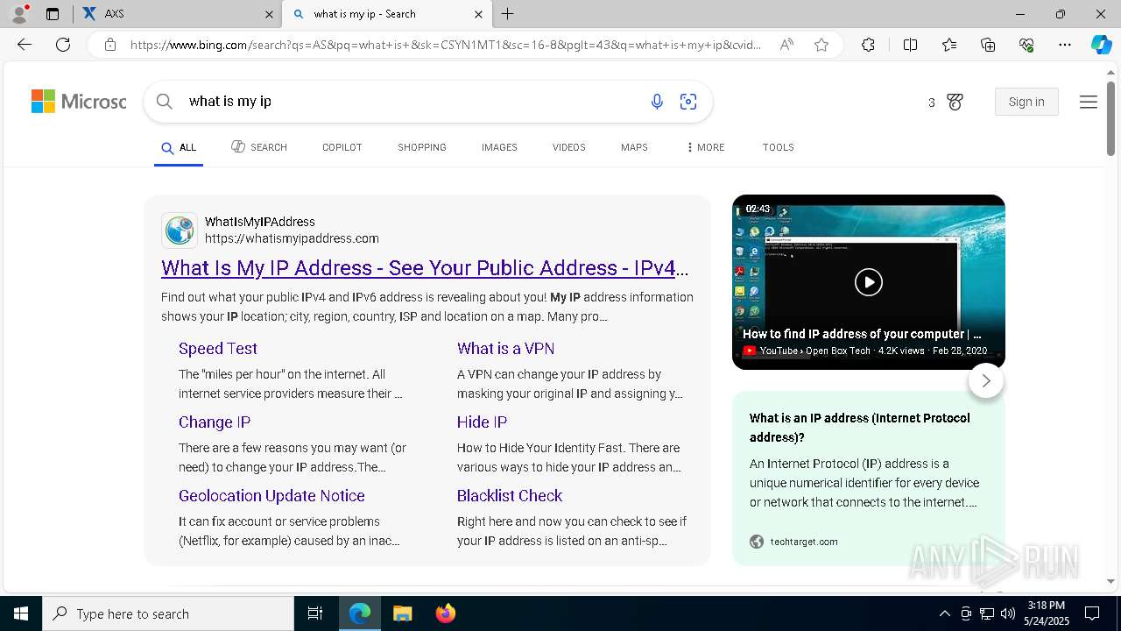Close the 'what is my ip - Search' tab
Screen dimensions: 1121x631
(x=478, y=14)
